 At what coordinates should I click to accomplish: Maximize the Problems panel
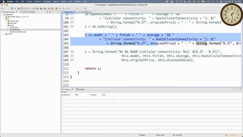pyautogui.click(x=240, y=89)
